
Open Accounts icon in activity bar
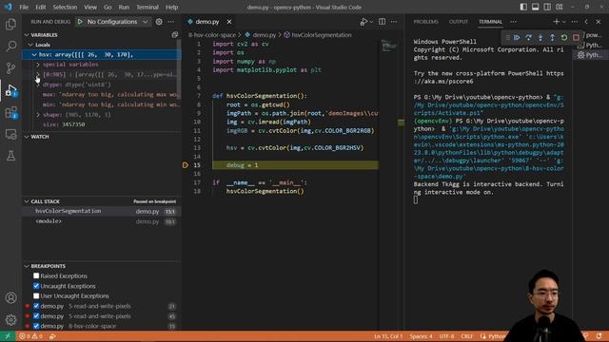click(10, 297)
